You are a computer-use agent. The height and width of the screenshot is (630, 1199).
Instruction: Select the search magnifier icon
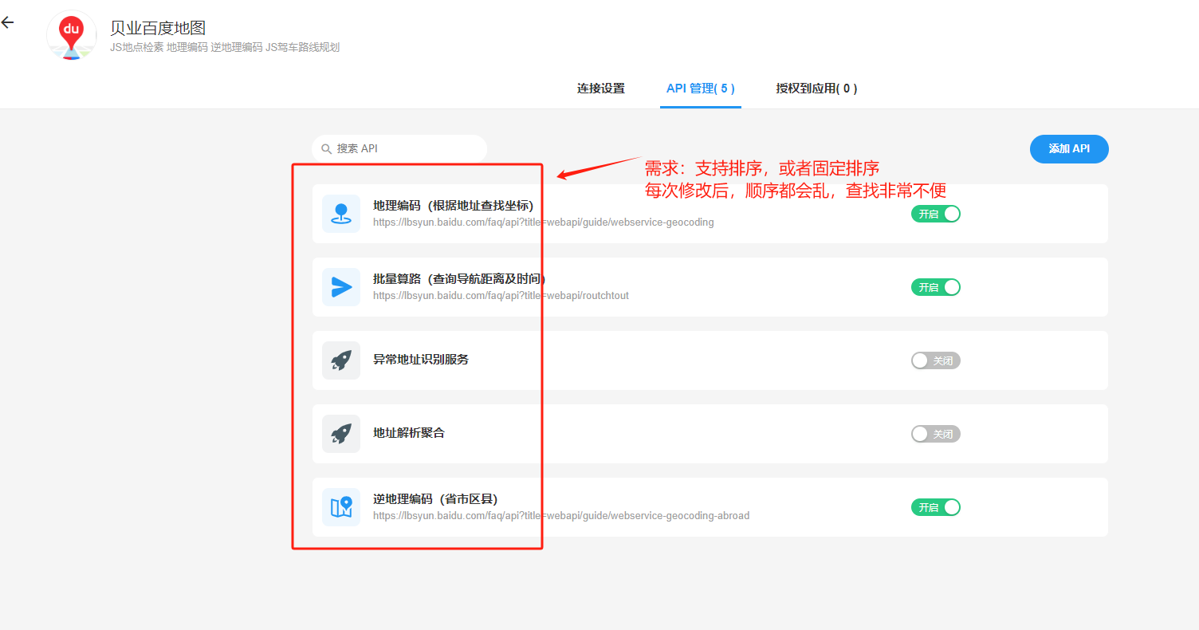pyautogui.click(x=326, y=149)
